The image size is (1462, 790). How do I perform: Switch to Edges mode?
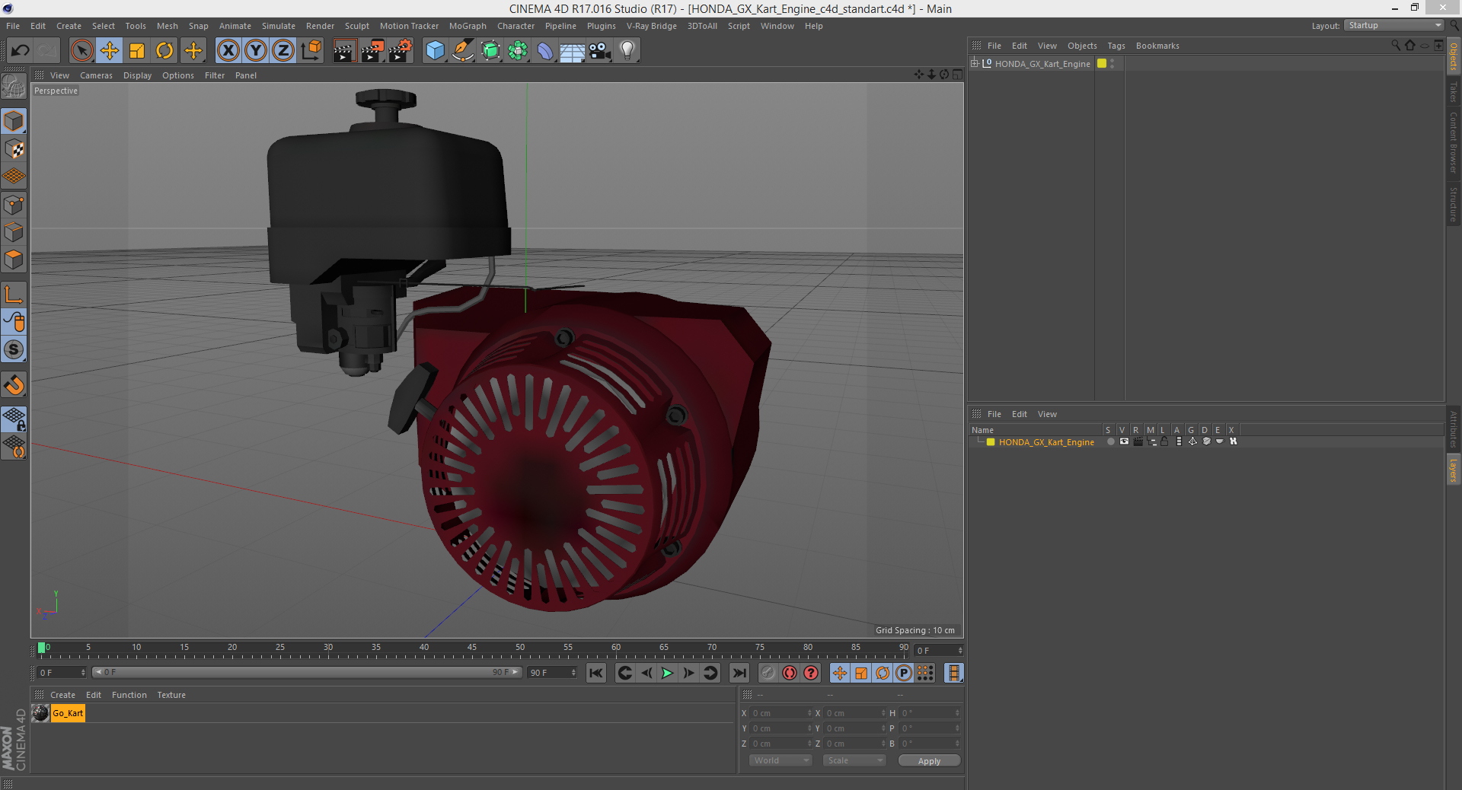coord(14,232)
